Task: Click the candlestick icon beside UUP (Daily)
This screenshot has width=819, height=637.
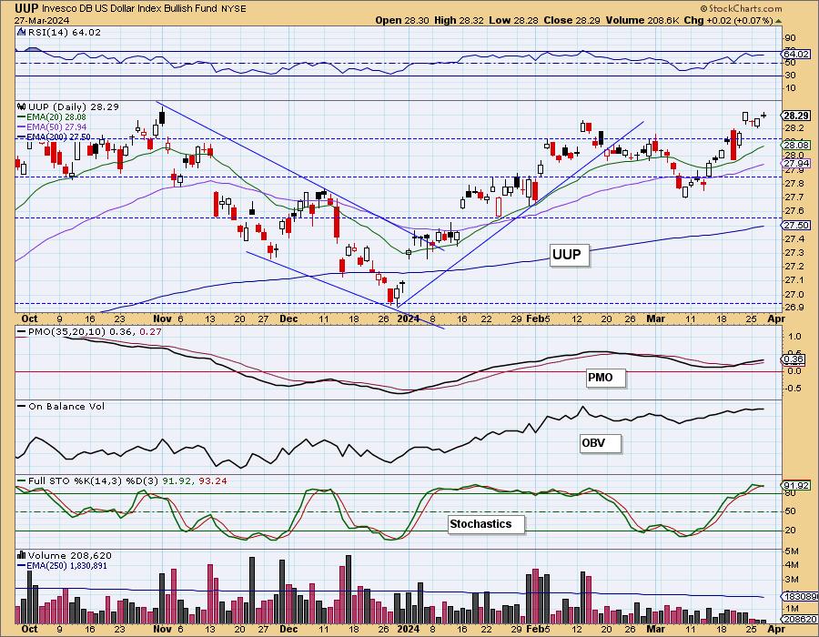Action: [22, 106]
